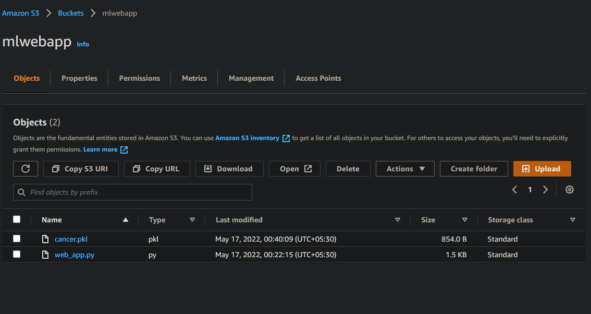Open the table preferences gear icon
591x314 pixels.
click(569, 190)
